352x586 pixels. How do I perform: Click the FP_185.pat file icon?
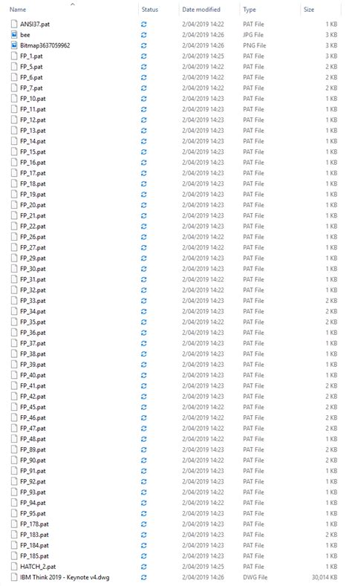pyautogui.click(x=14, y=556)
